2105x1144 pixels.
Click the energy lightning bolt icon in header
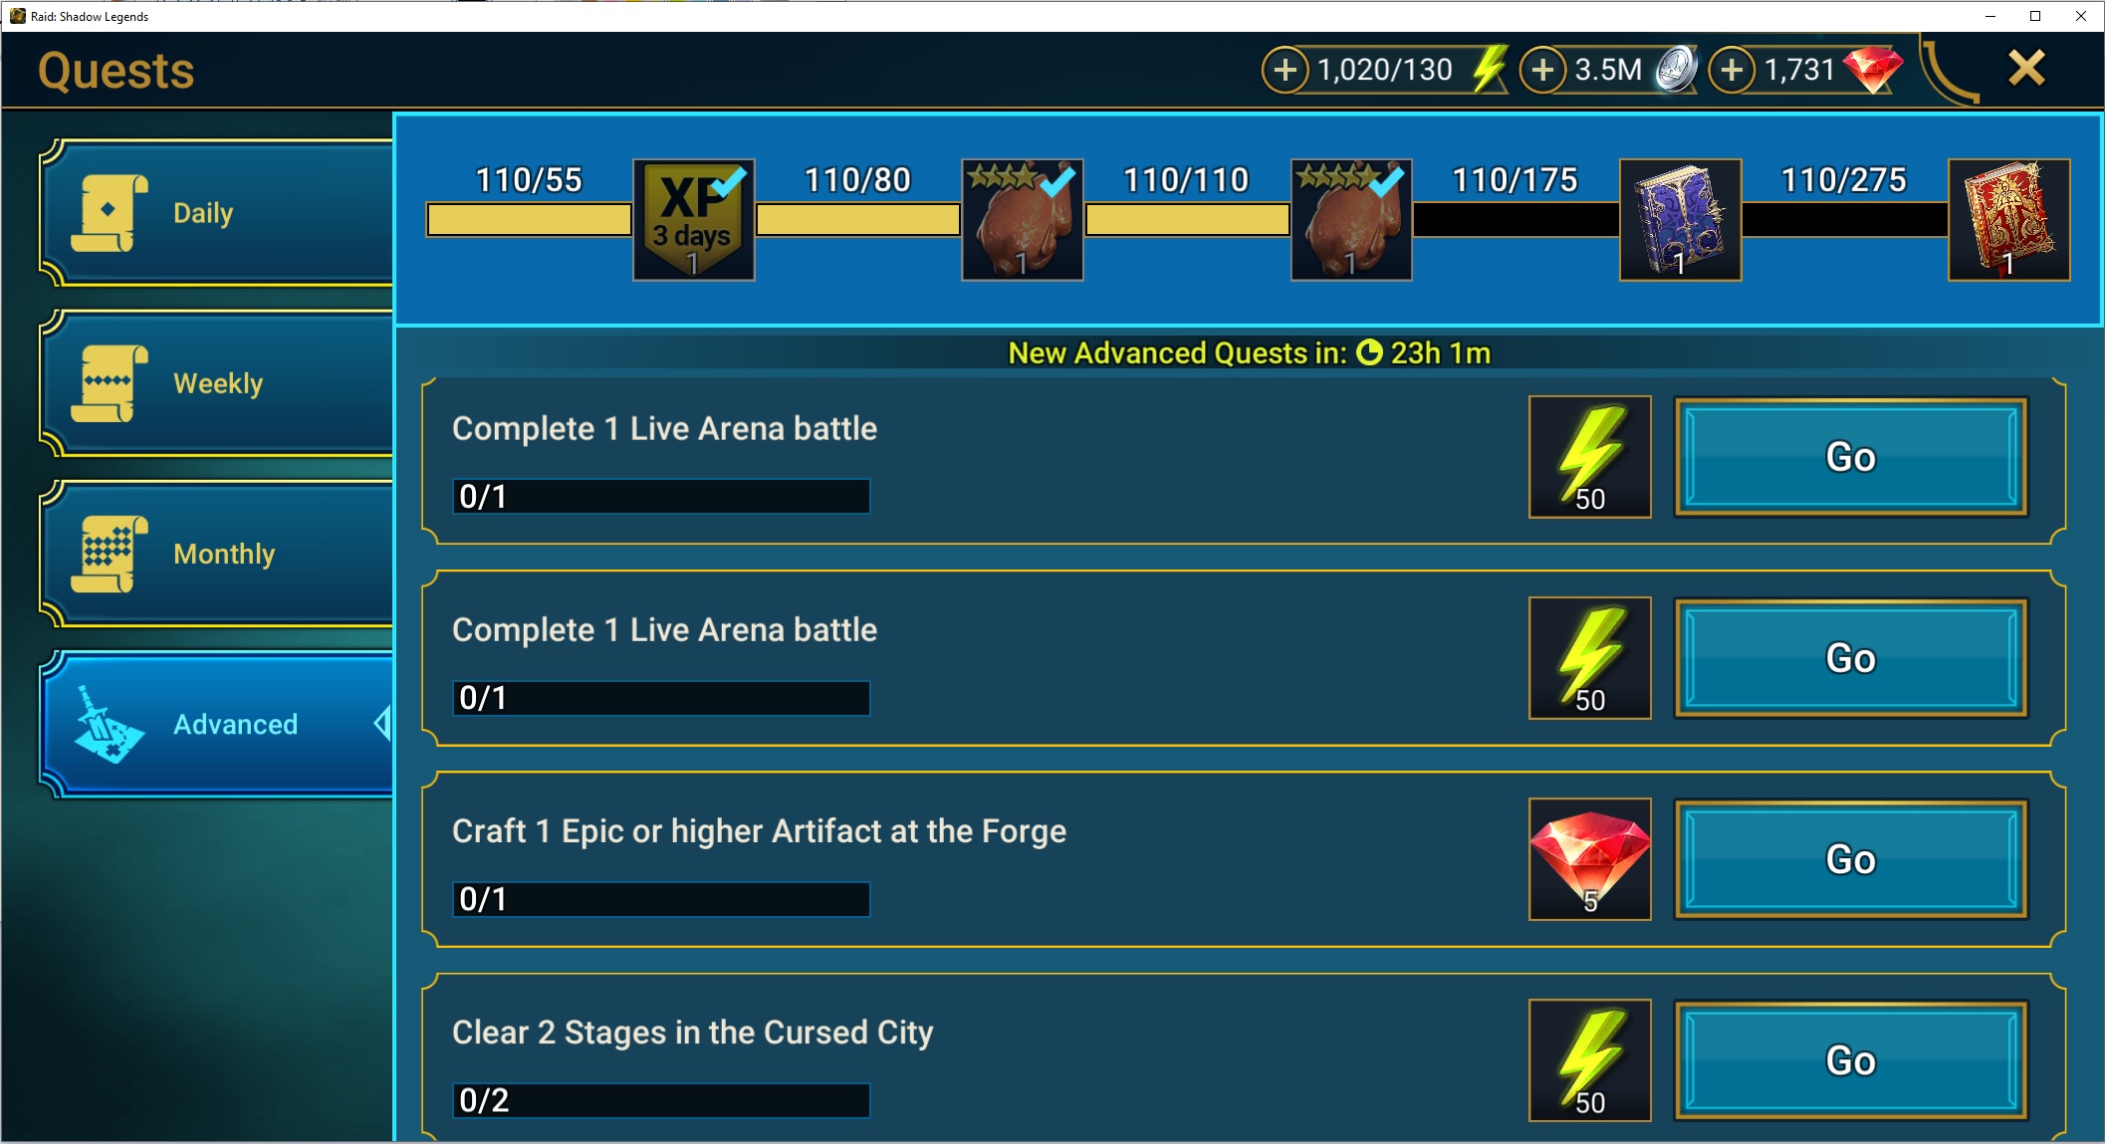(x=1489, y=70)
